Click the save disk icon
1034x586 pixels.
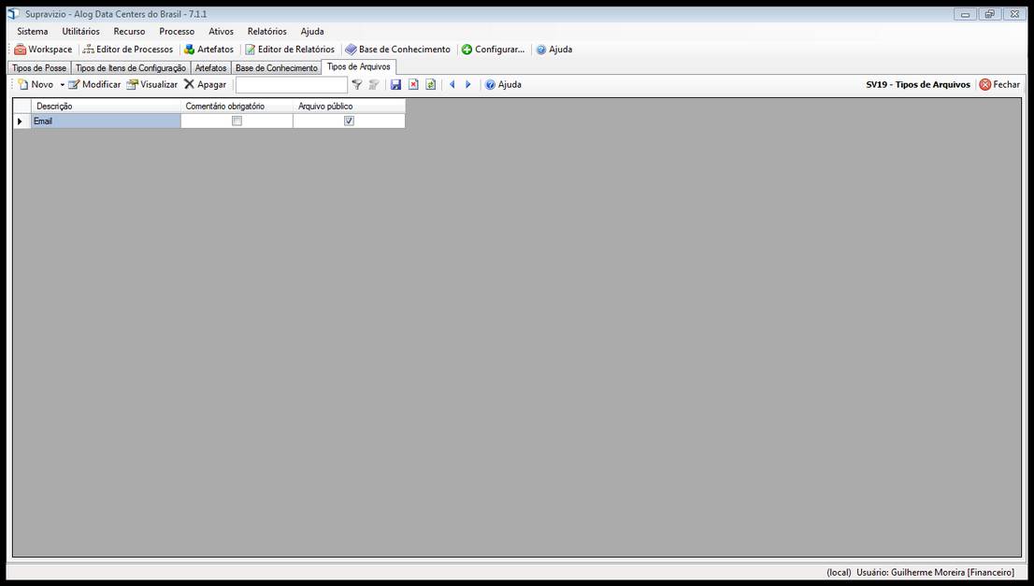395,84
